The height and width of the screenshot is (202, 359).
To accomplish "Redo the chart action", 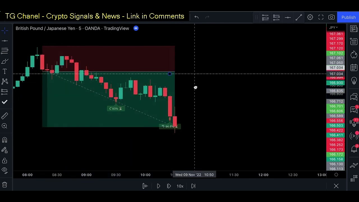I will click(207, 17).
